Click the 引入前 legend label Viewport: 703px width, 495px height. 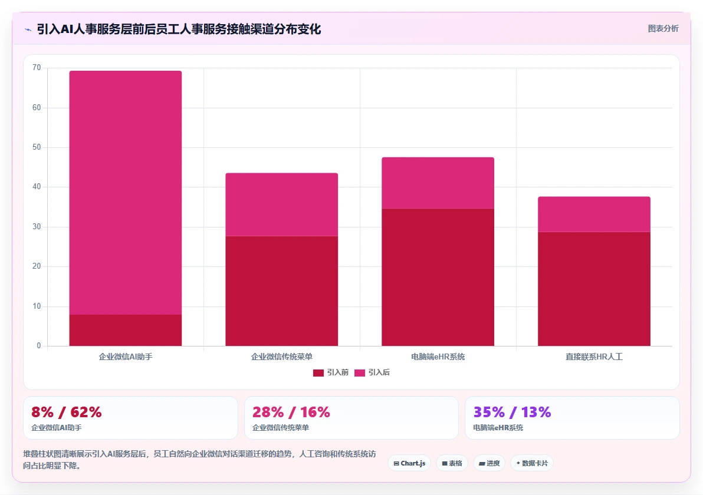tap(337, 372)
